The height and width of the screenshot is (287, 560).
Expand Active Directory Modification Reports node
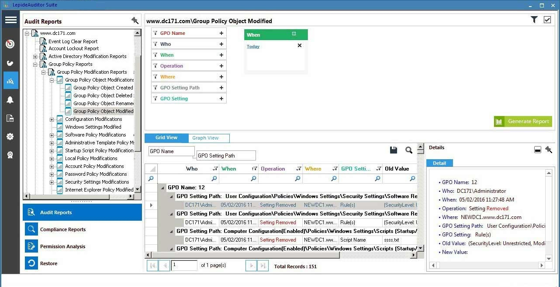pos(35,57)
